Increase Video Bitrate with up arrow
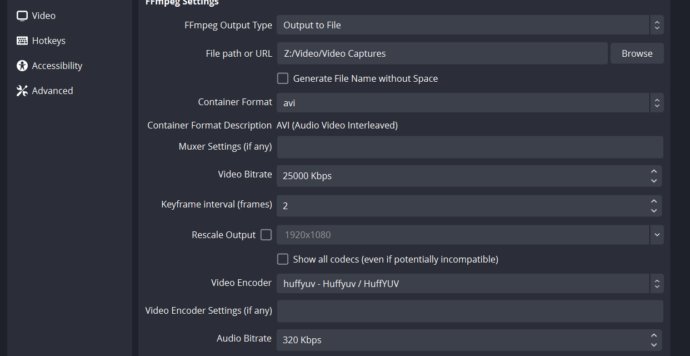Screen dimensions: 690x356 654,171
